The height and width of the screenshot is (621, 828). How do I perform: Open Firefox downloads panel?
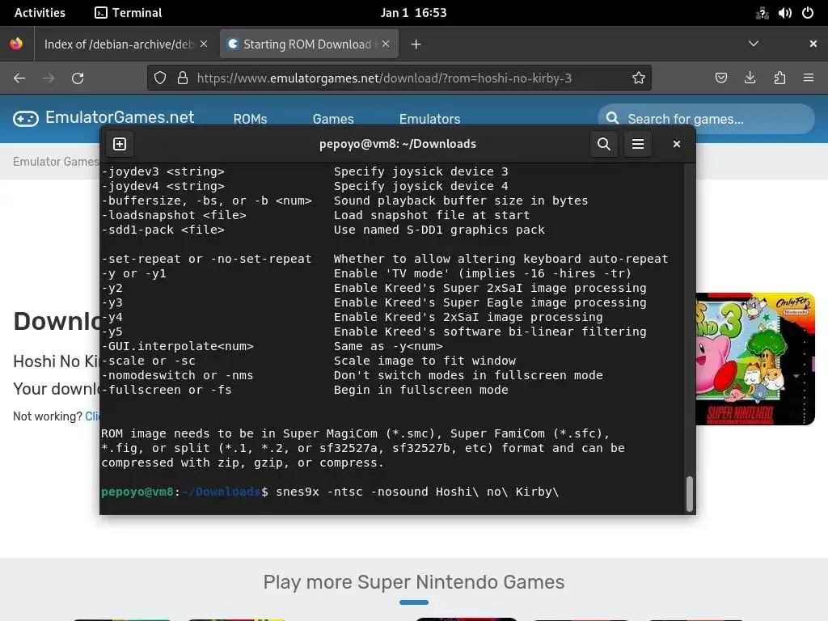[x=750, y=78]
